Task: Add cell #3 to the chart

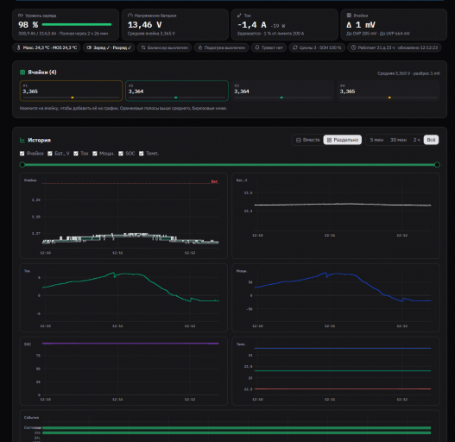Action: pyautogui.click(x=282, y=91)
